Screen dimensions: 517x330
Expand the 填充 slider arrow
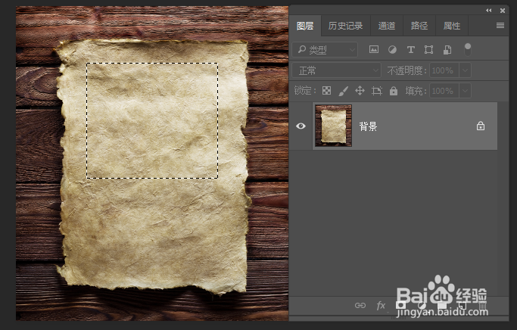(x=465, y=91)
